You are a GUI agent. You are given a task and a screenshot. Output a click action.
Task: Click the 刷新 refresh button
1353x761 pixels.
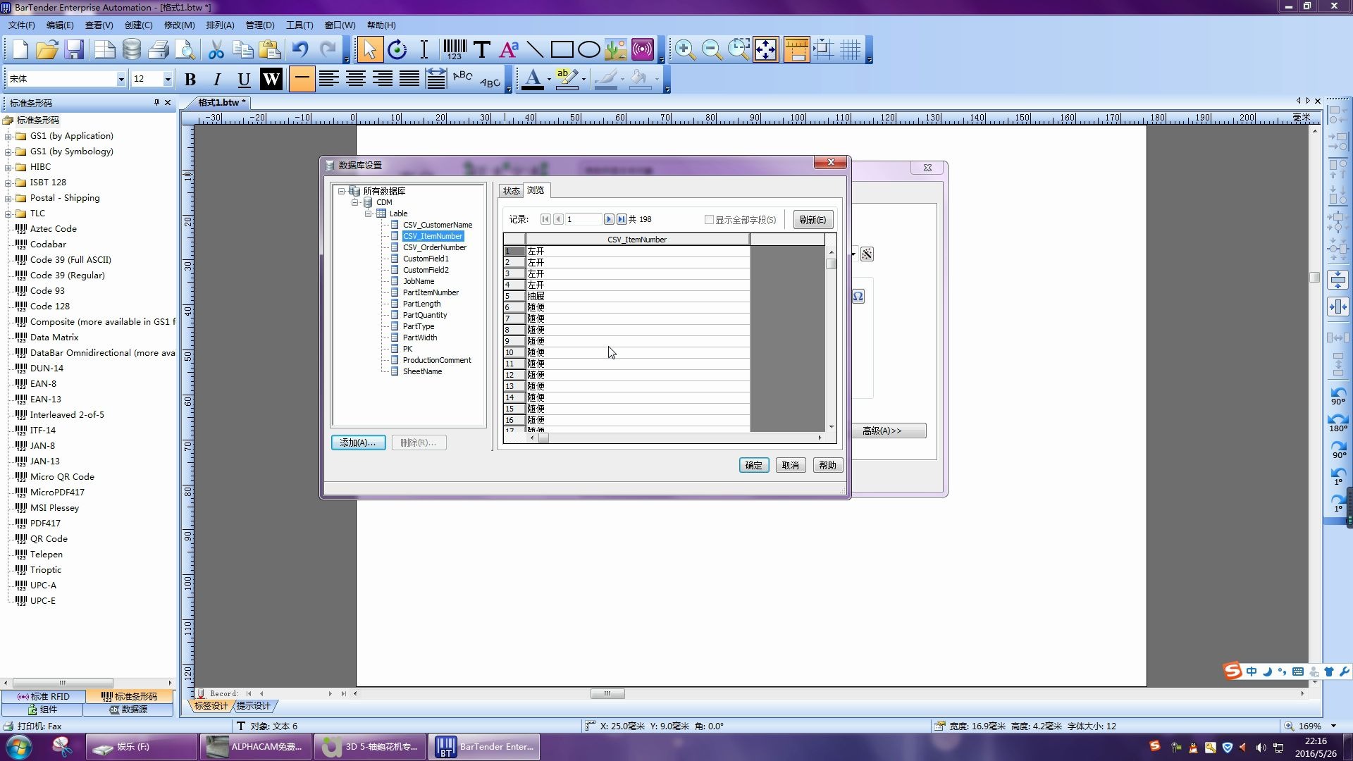coord(813,220)
